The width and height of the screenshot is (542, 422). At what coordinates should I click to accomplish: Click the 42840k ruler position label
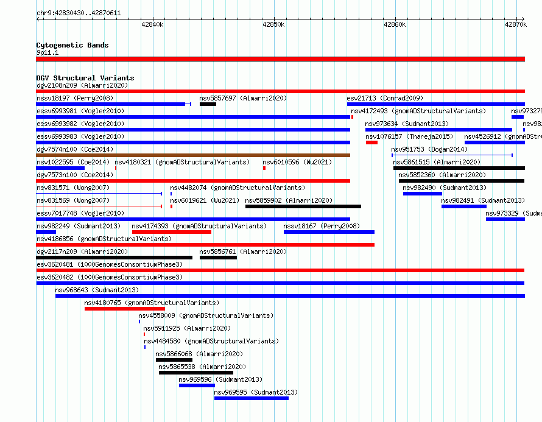tap(152, 24)
